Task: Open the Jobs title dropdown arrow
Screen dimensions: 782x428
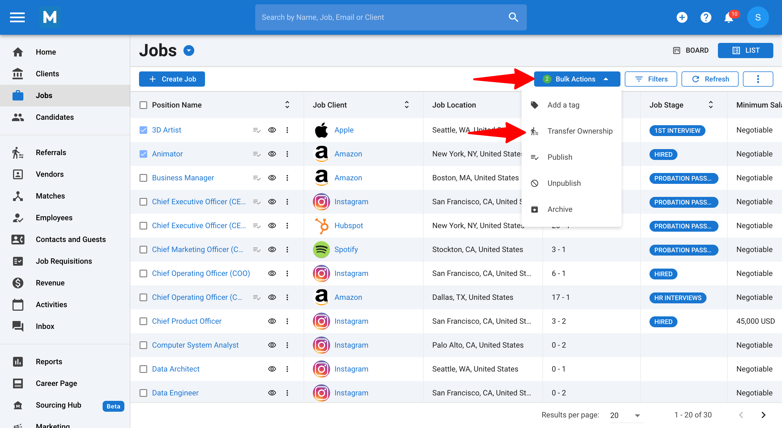Action: pos(189,51)
